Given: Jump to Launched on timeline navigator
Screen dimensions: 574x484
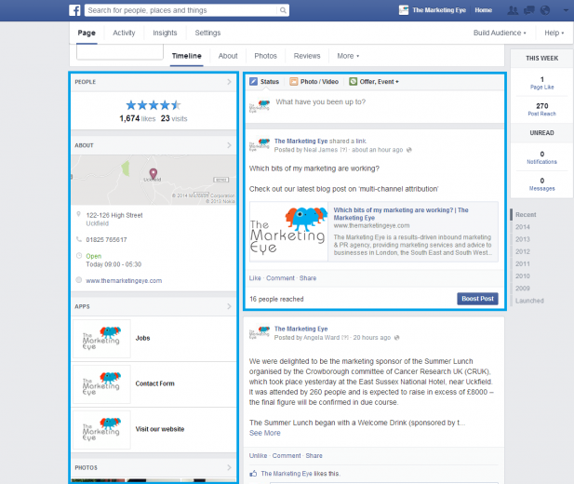Looking at the screenshot, I should point(529,301).
